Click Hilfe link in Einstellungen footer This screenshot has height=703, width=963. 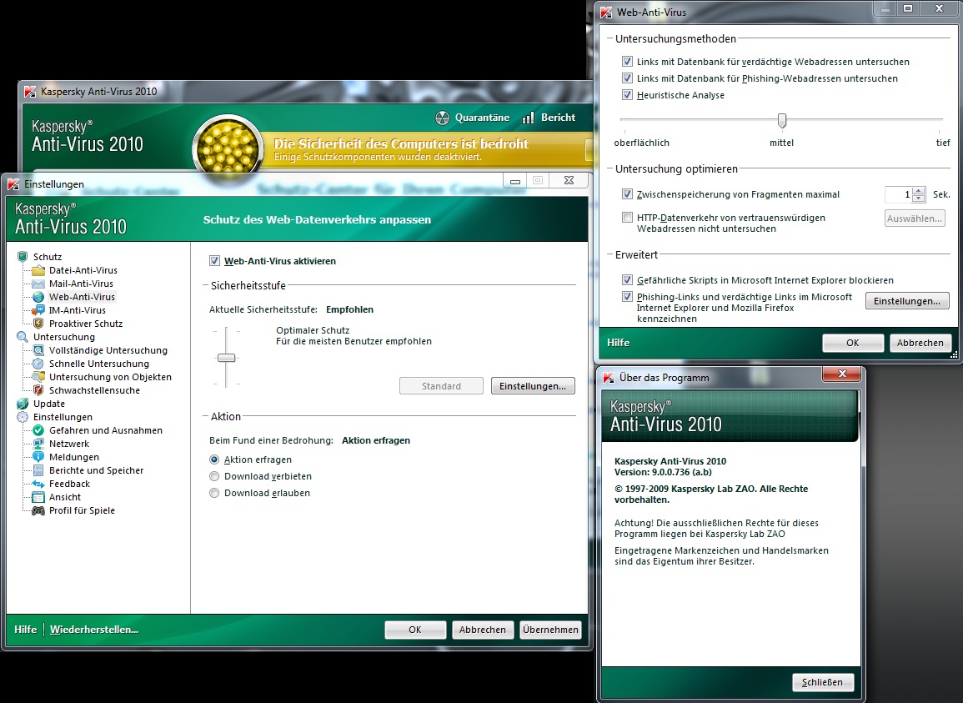click(25, 630)
